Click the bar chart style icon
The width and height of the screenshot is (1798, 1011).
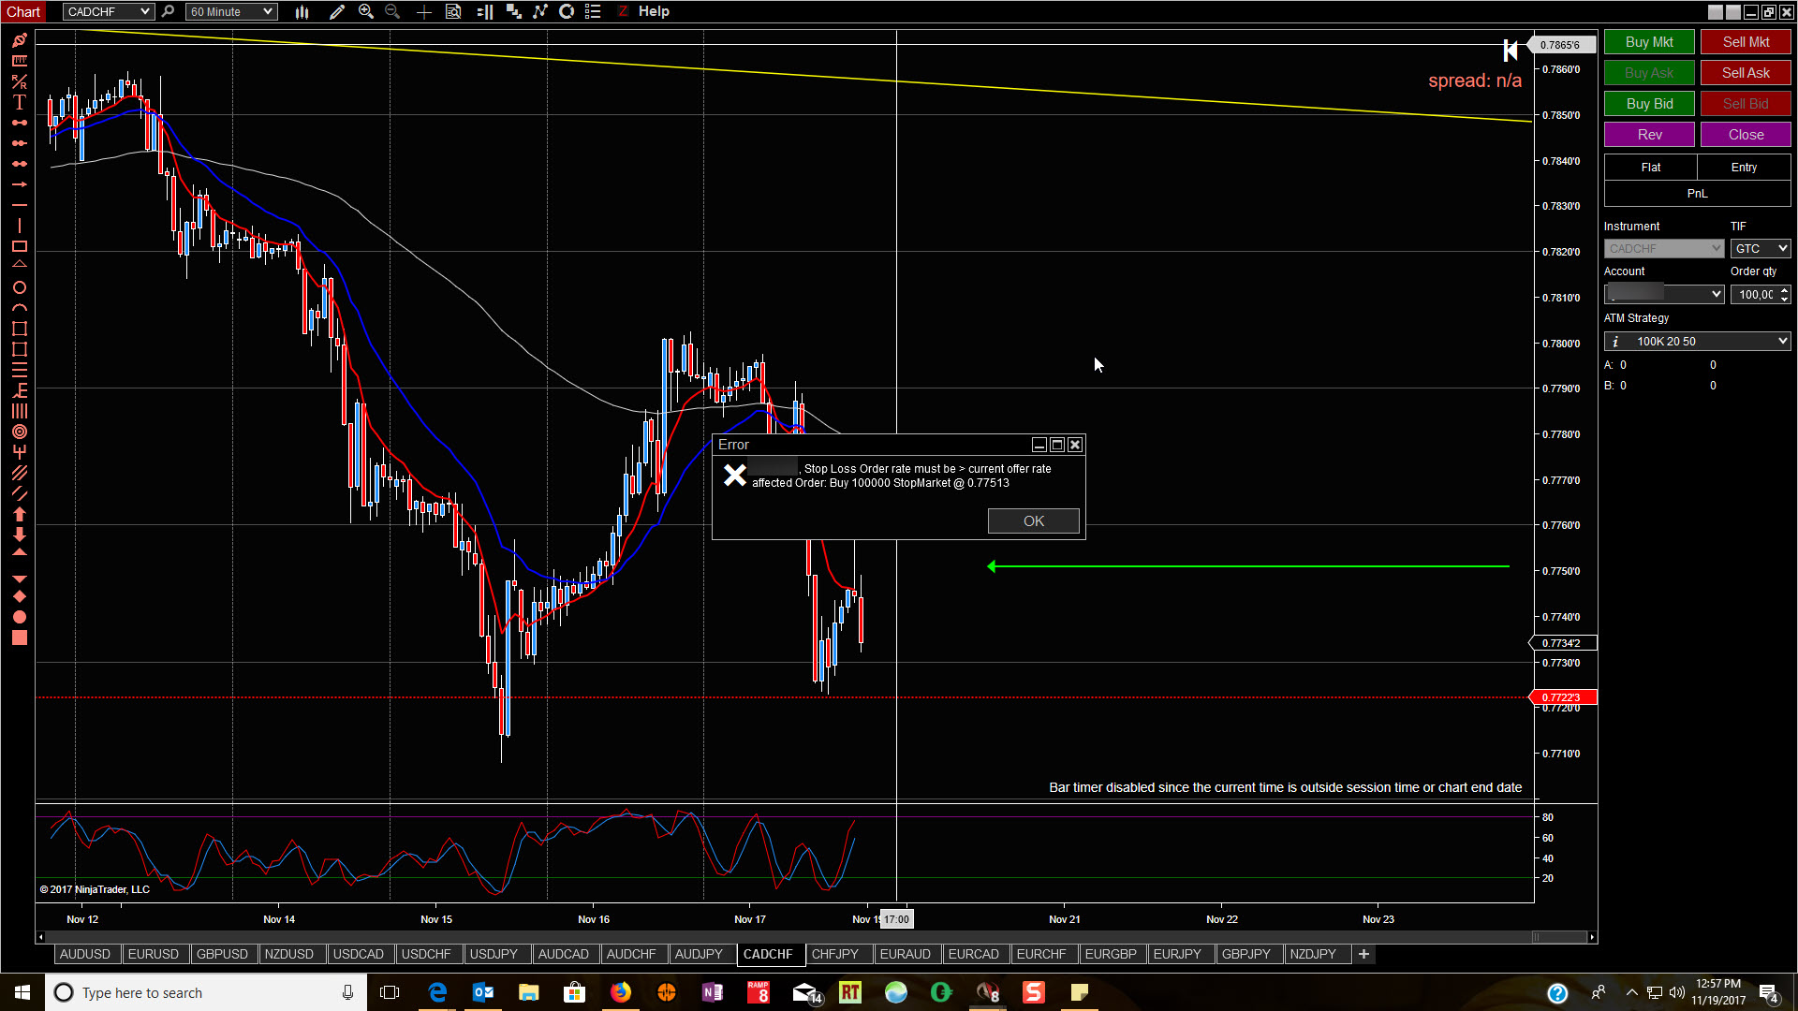click(302, 11)
